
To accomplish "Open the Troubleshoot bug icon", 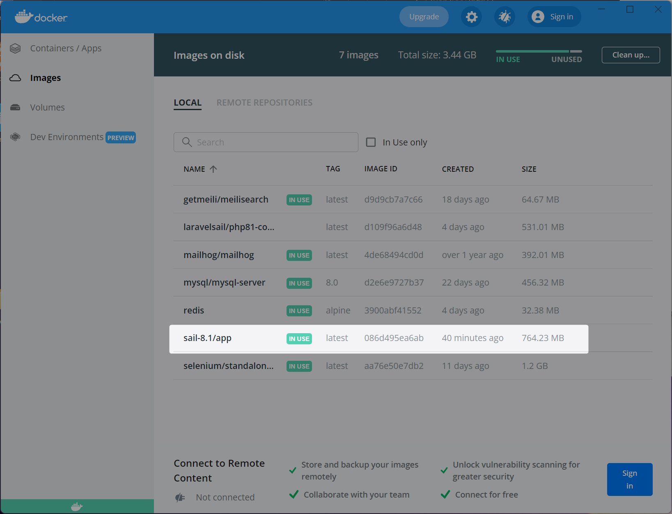I will click(505, 17).
